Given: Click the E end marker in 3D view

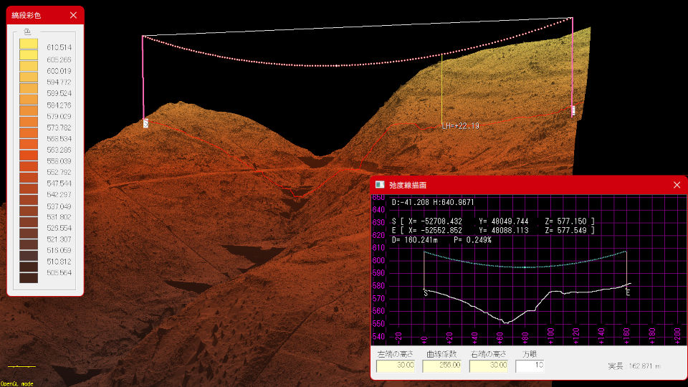Looking at the screenshot, I should tap(573, 111).
